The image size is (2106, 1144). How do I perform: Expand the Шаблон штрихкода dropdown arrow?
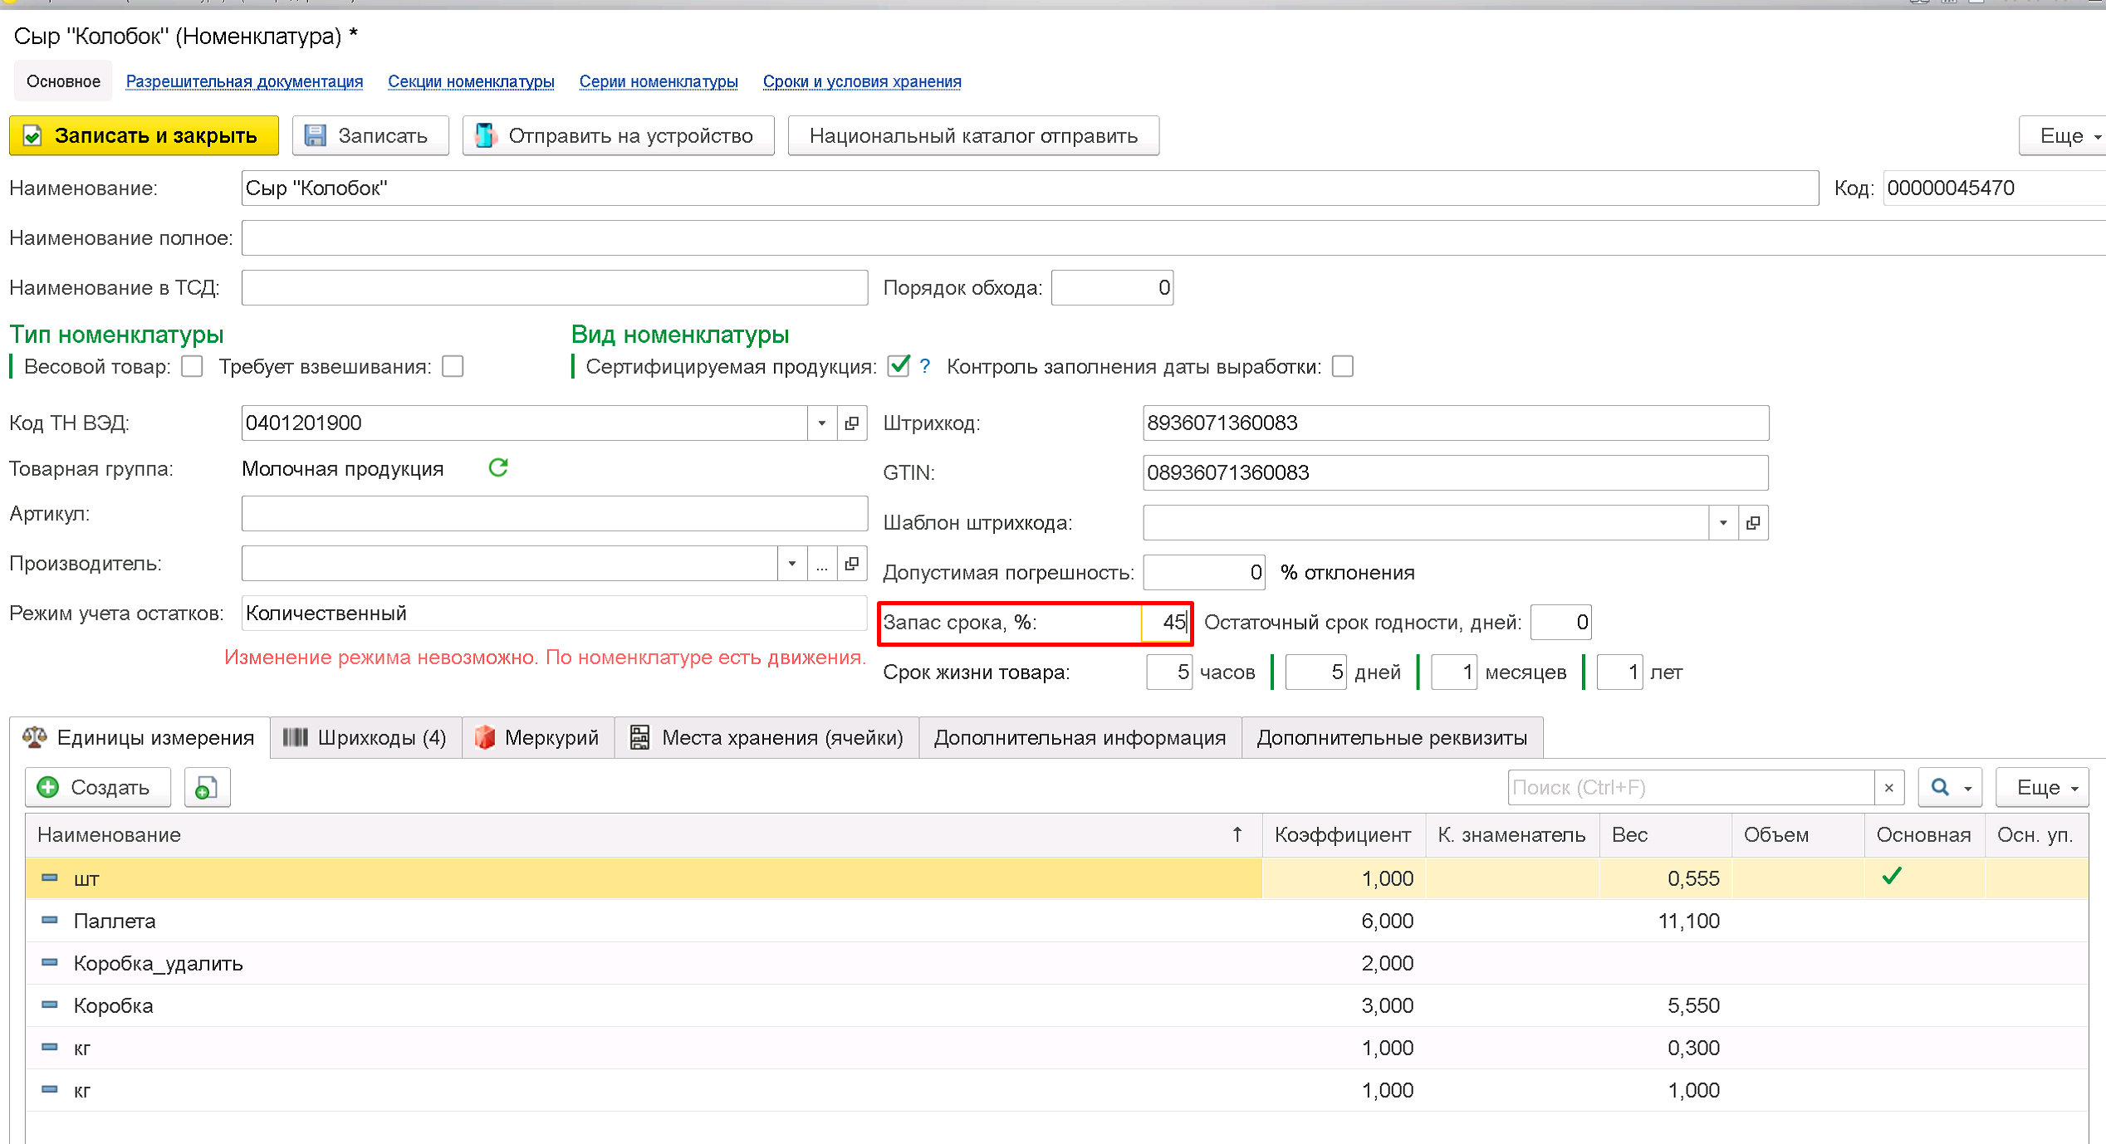(x=1723, y=523)
